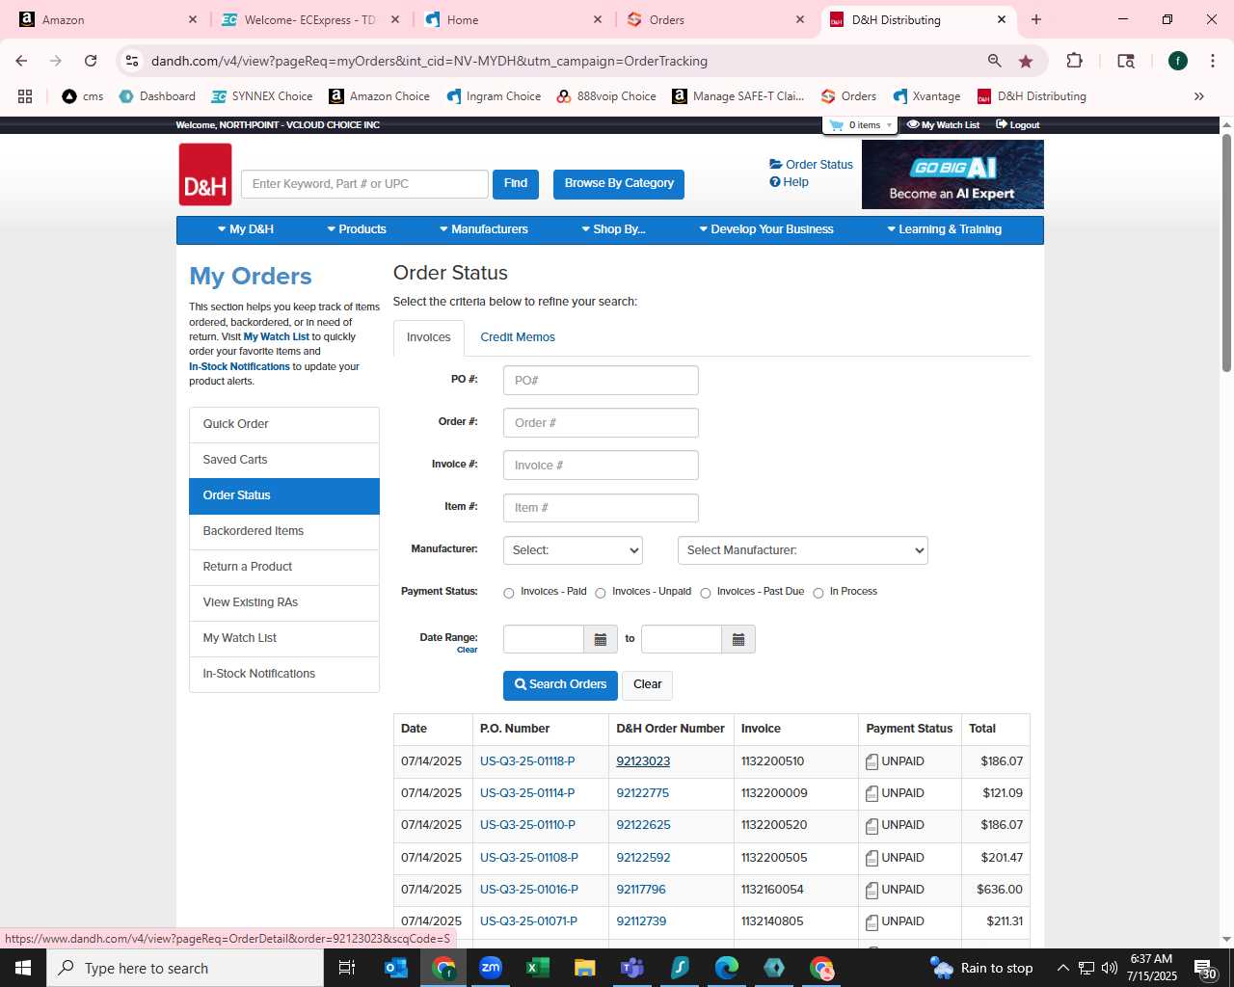The image size is (1234, 987).
Task: Bookmark page with the star icon
Action: pos(1026,61)
